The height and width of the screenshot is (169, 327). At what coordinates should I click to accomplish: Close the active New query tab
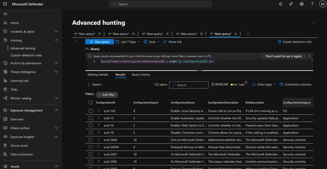tap(236, 34)
